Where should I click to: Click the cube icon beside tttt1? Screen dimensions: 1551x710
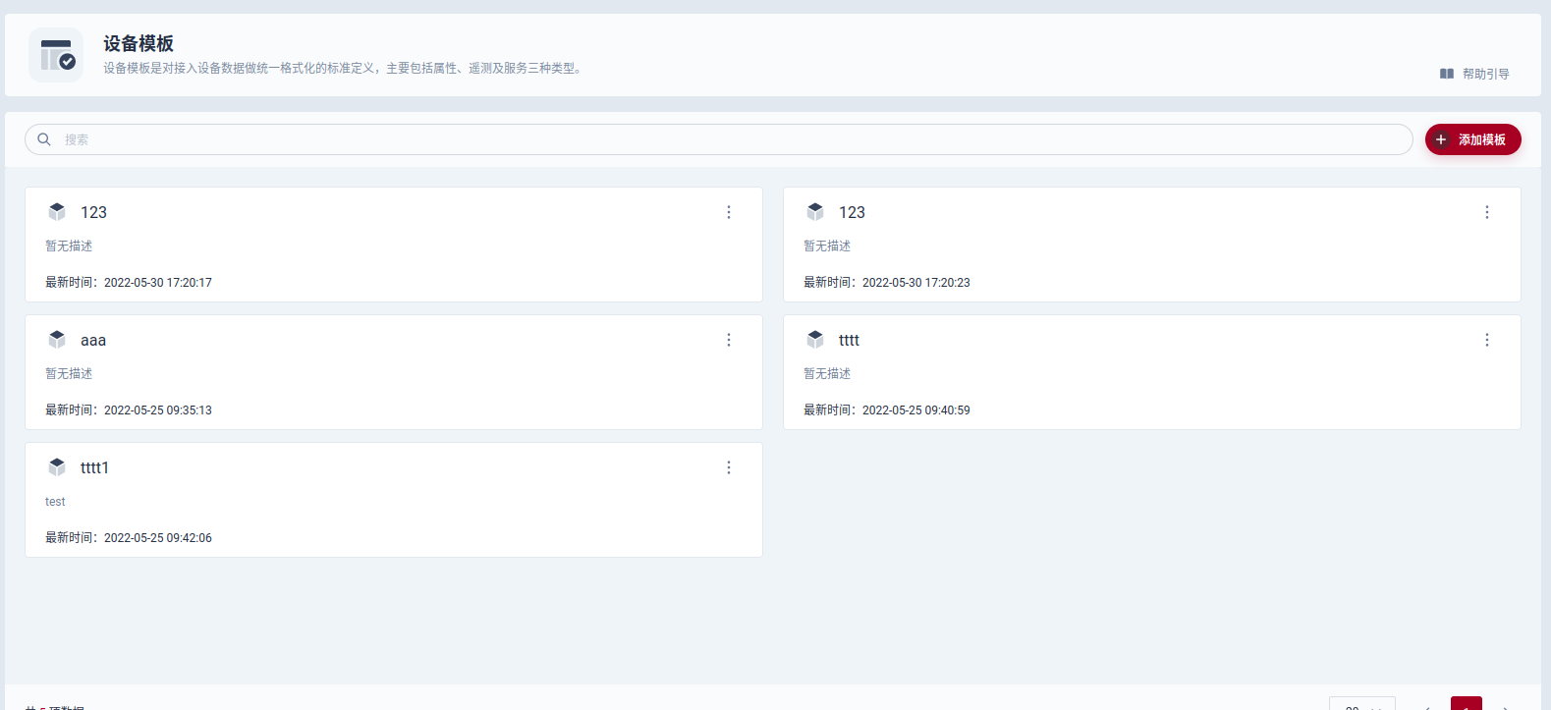[x=57, y=467]
